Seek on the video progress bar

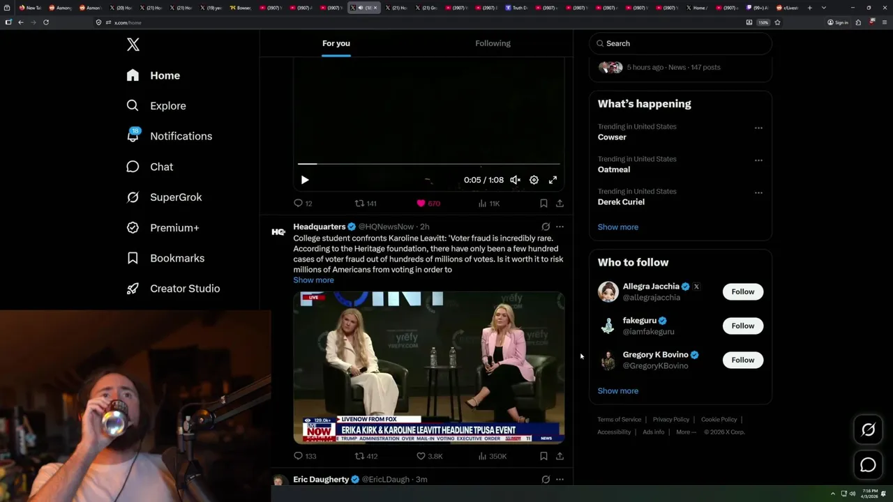coord(428,164)
